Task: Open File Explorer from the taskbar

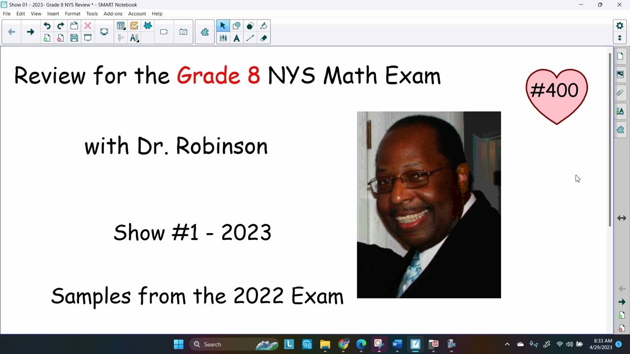Action: click(325, 344)
